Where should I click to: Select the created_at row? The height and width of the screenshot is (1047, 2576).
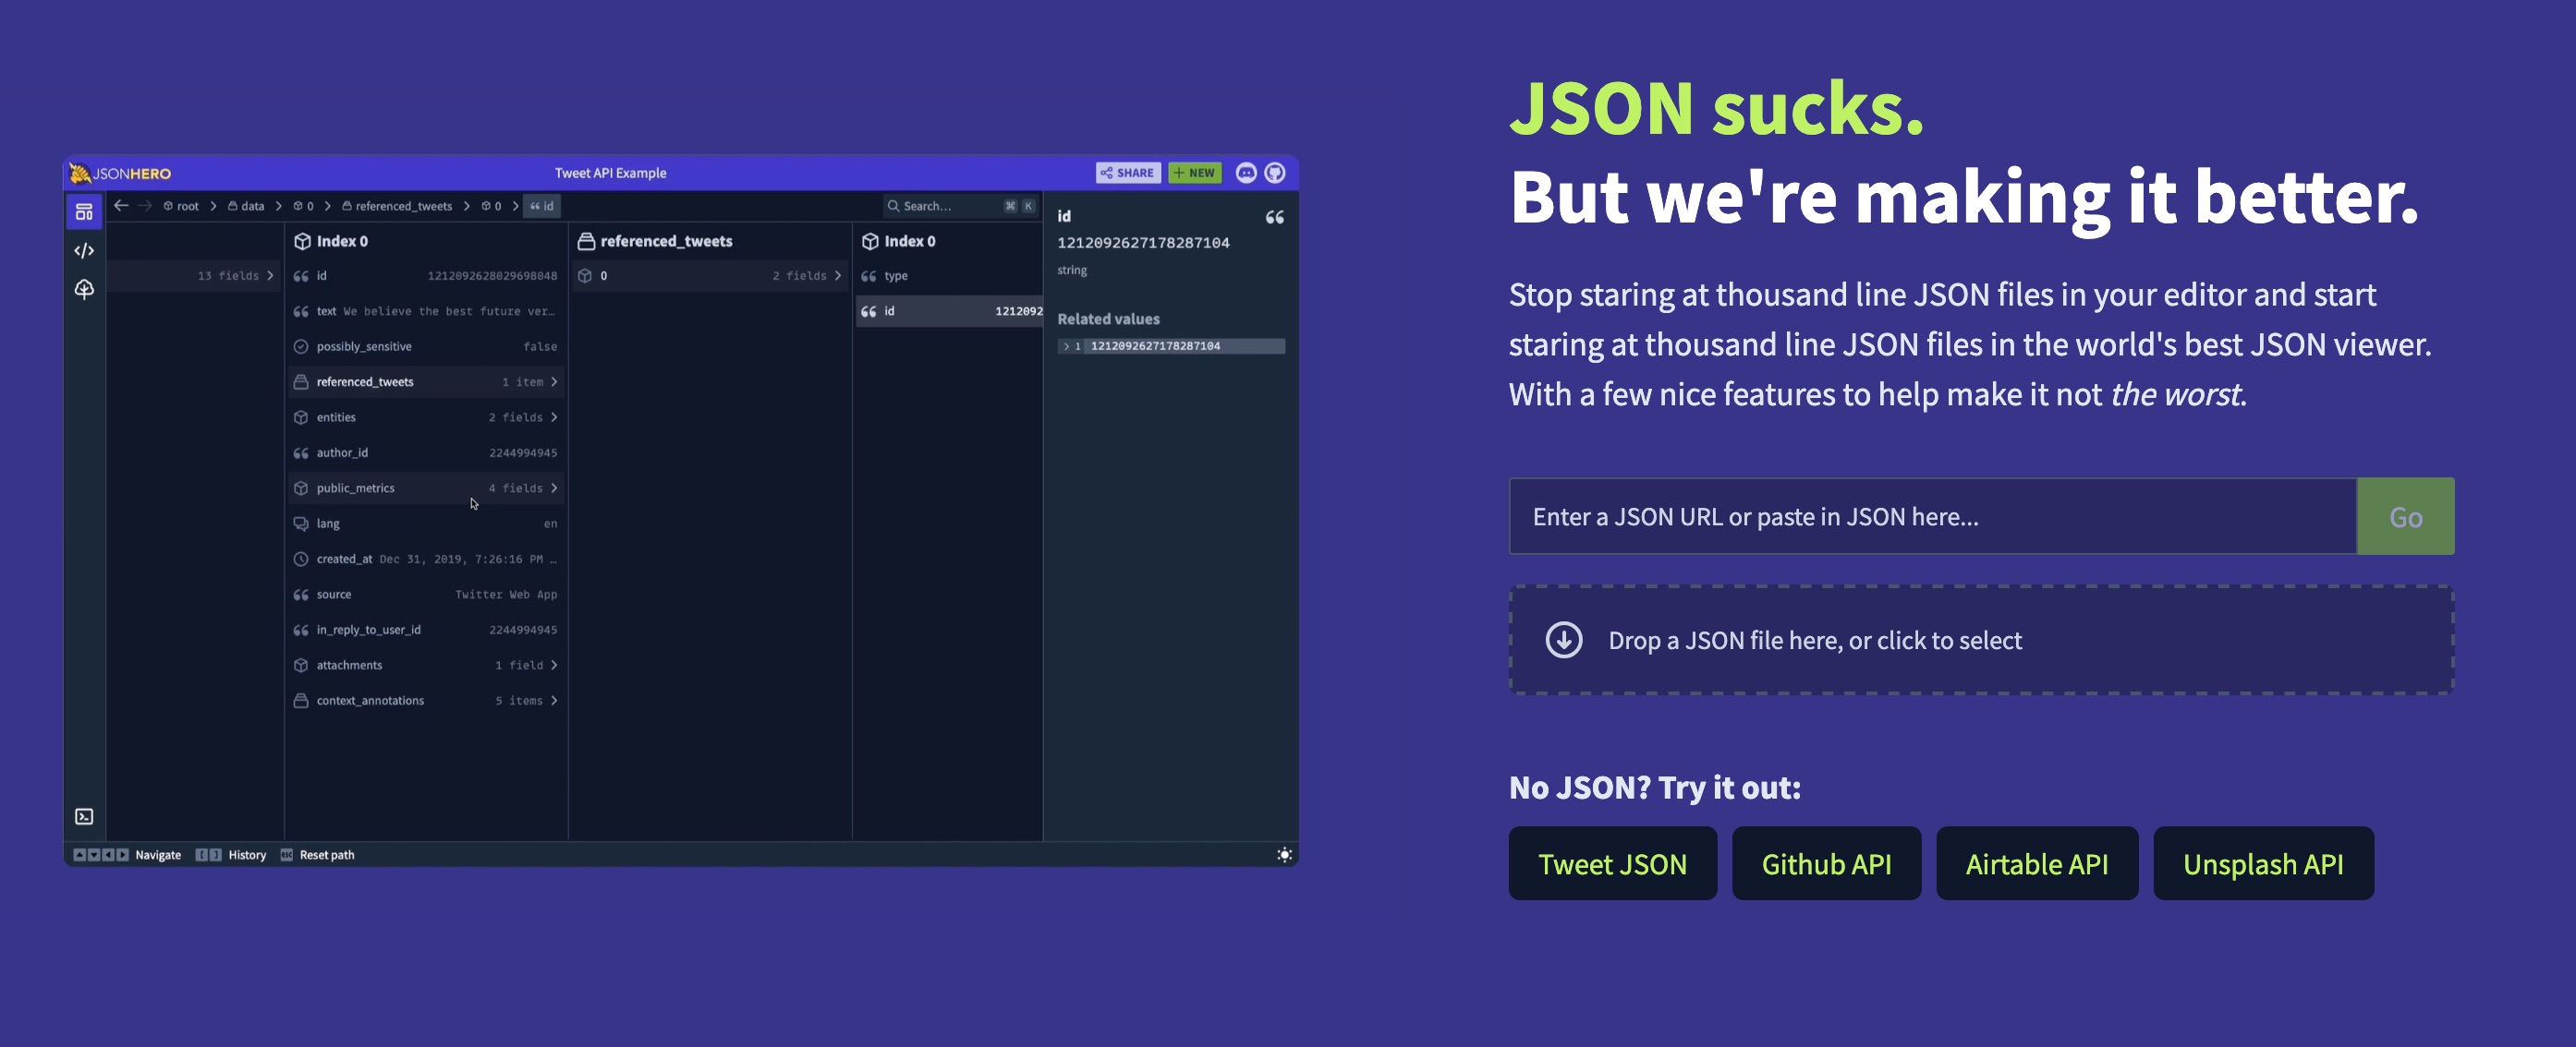pyautogui.click(x=425, y=560)
